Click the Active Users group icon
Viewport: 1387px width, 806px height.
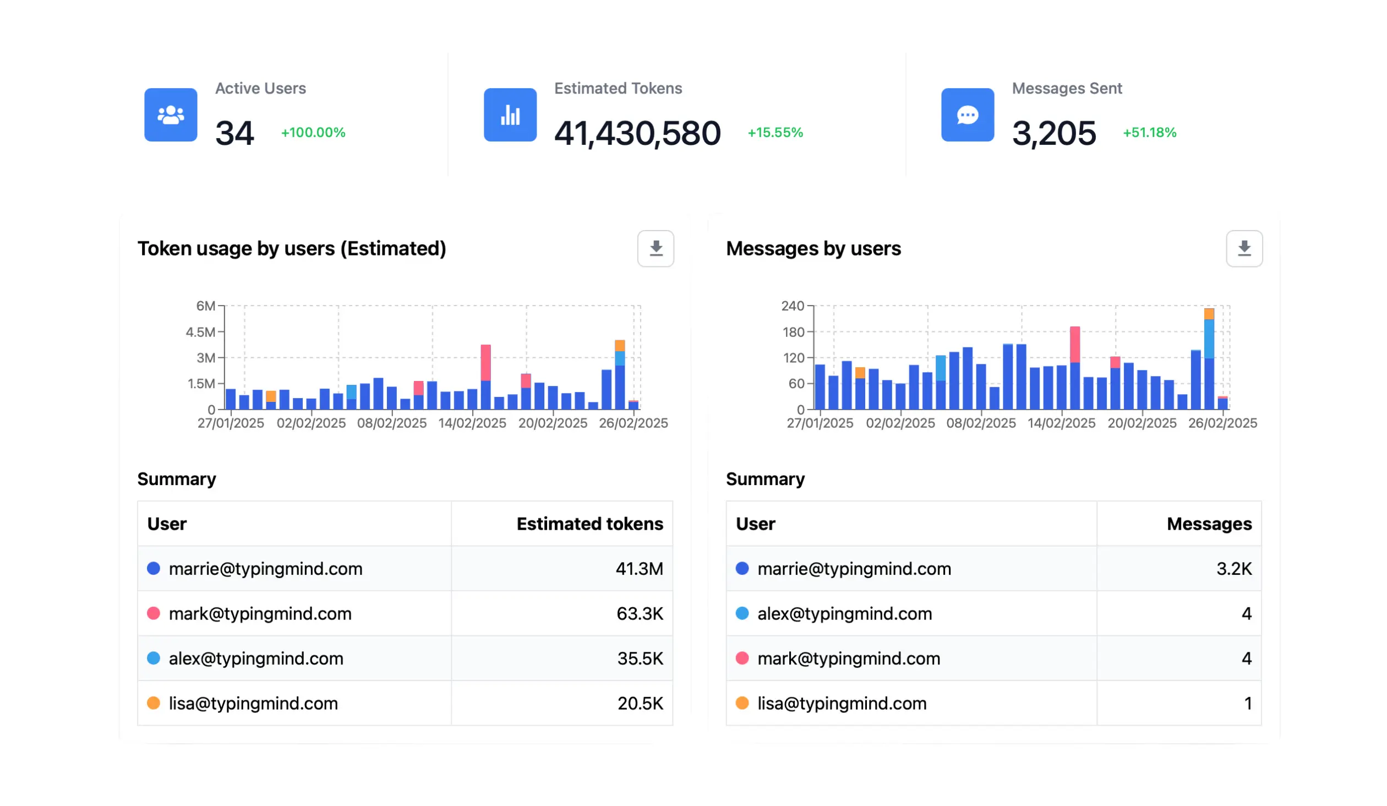tap(170, 114)
